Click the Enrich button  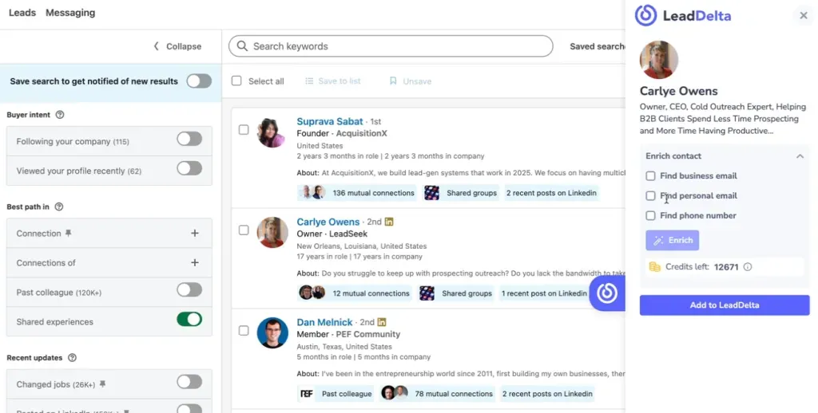pyautogui.click(x=673, y=240)
